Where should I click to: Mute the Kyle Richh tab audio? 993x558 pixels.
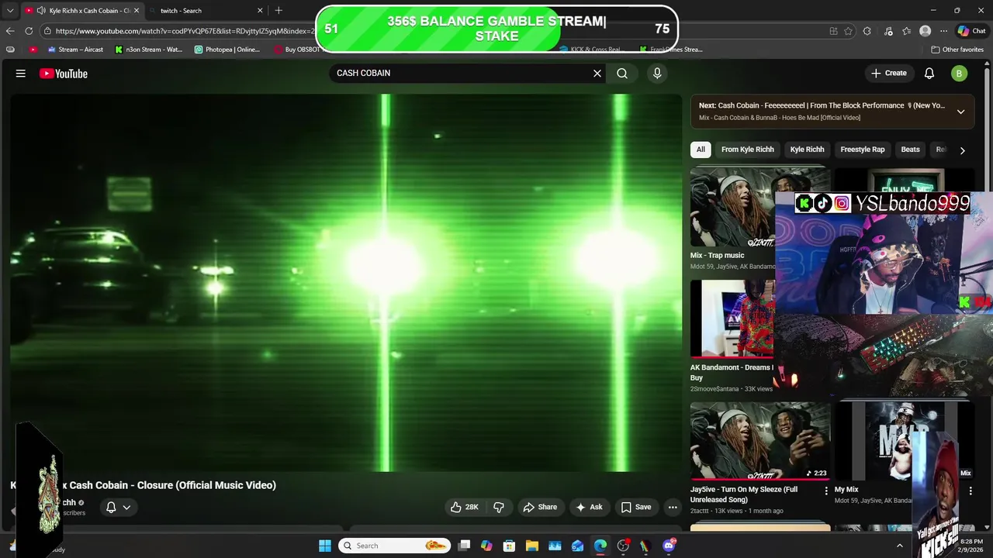[x=40, y=11]
